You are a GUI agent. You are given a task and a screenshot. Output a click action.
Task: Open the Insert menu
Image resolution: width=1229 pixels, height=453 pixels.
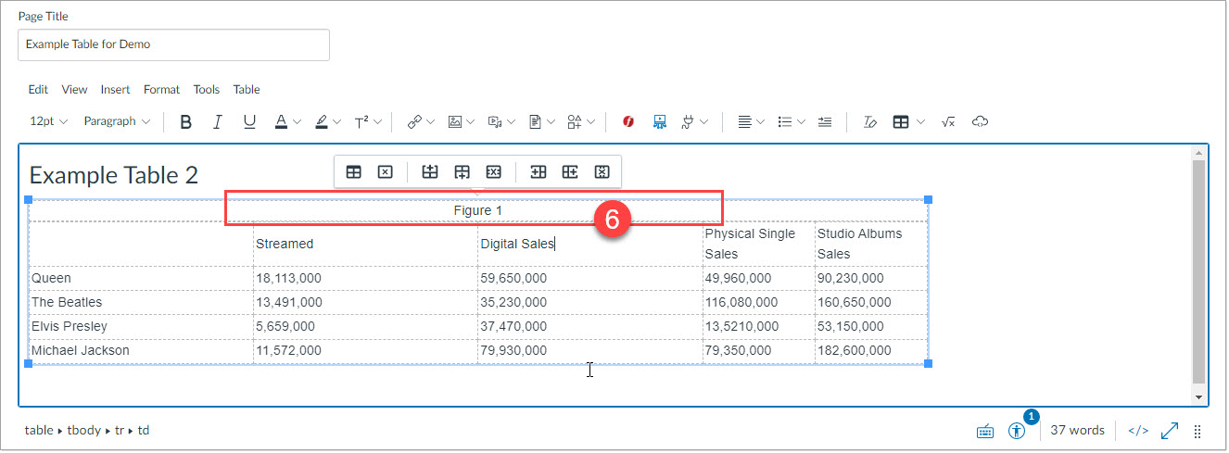pyautogui.click(x=115, y=90)
